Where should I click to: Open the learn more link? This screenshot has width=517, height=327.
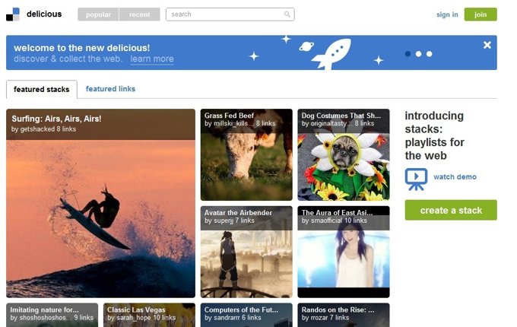pyautogui.click(x=151, y=59)
